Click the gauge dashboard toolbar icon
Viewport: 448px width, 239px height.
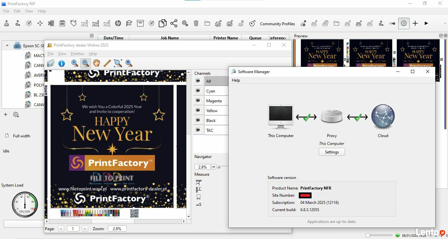coord(404,23)
